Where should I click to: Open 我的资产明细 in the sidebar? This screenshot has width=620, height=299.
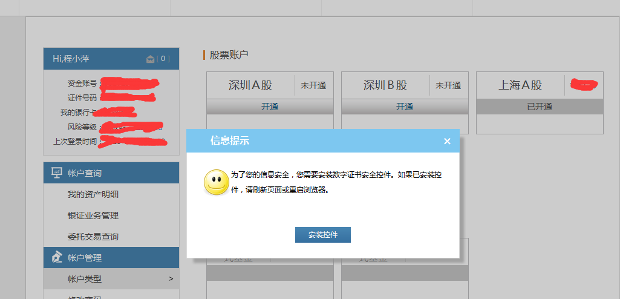pyautogui.click(x=93, y=194)
